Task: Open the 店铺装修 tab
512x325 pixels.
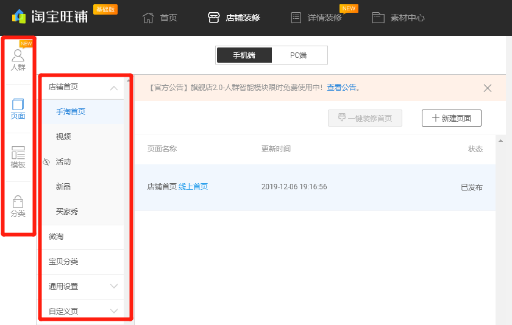Action: (234, 18)
